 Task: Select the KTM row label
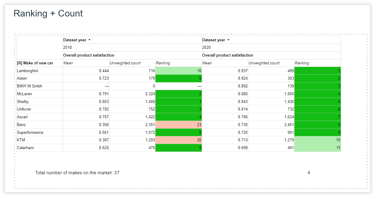coord(21,140)
